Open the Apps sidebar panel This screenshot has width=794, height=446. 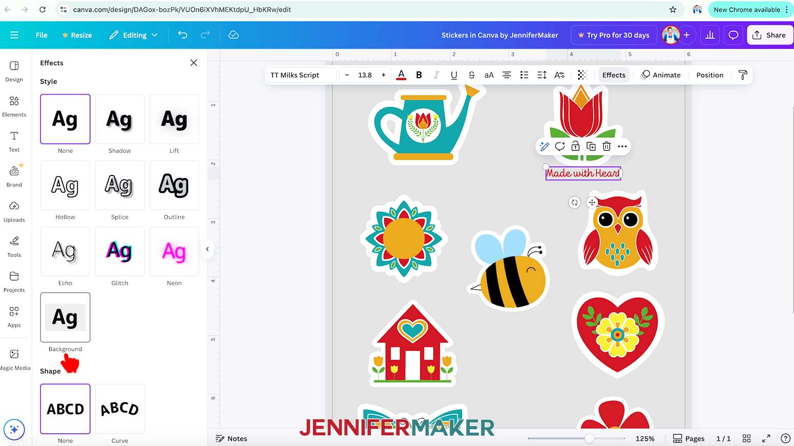point(14,317)
